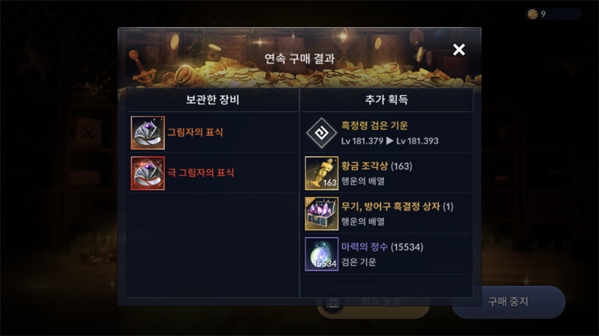Tap the 흑정령 검은 기운 diamond icon
Image resolution: width=599 pixels, height=336 pixels.
[x=322, y=133]
